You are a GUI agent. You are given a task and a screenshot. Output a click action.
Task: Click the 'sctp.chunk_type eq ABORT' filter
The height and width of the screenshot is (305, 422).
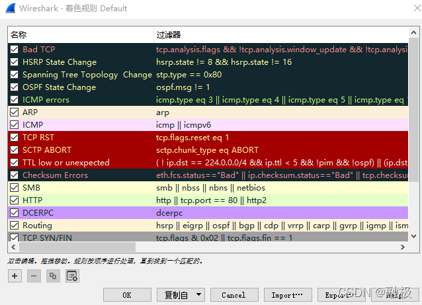coord(207,150)
